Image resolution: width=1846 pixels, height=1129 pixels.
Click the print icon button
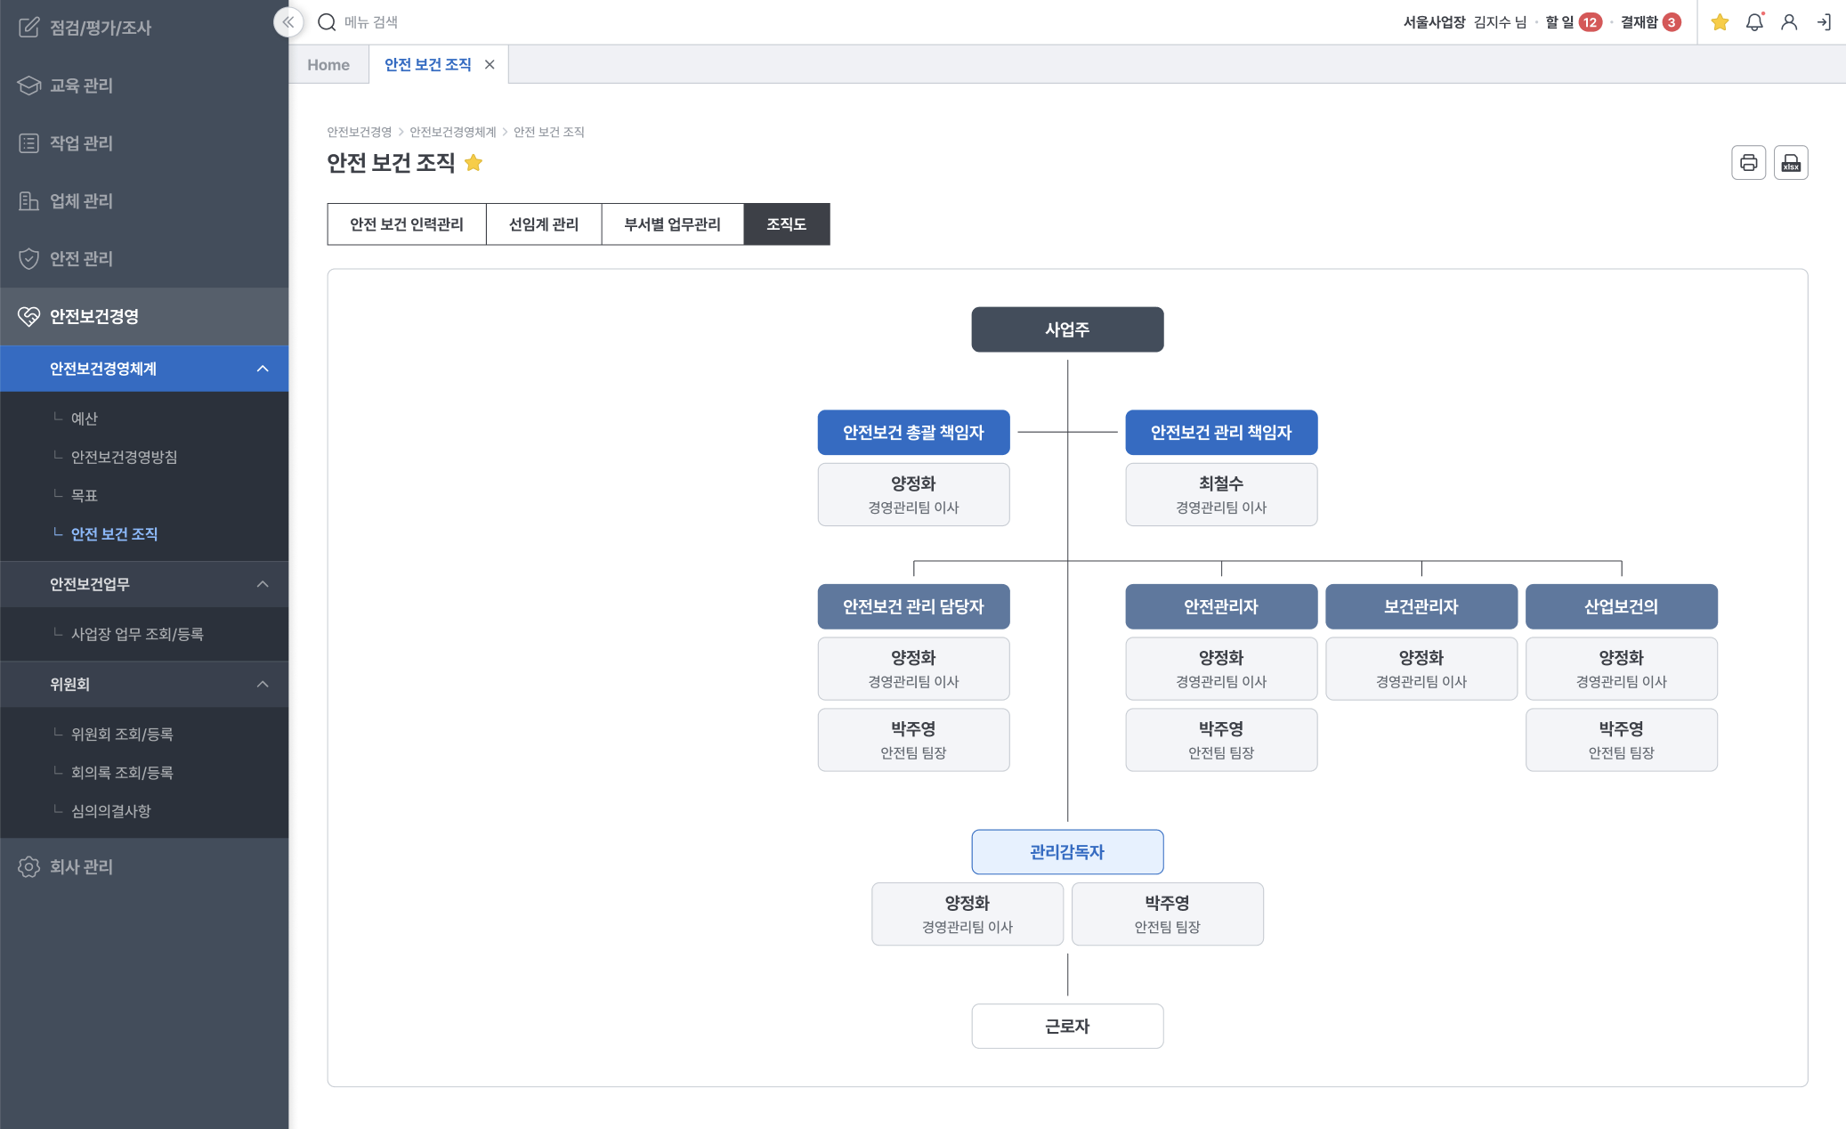click(x=1748, y=163)
